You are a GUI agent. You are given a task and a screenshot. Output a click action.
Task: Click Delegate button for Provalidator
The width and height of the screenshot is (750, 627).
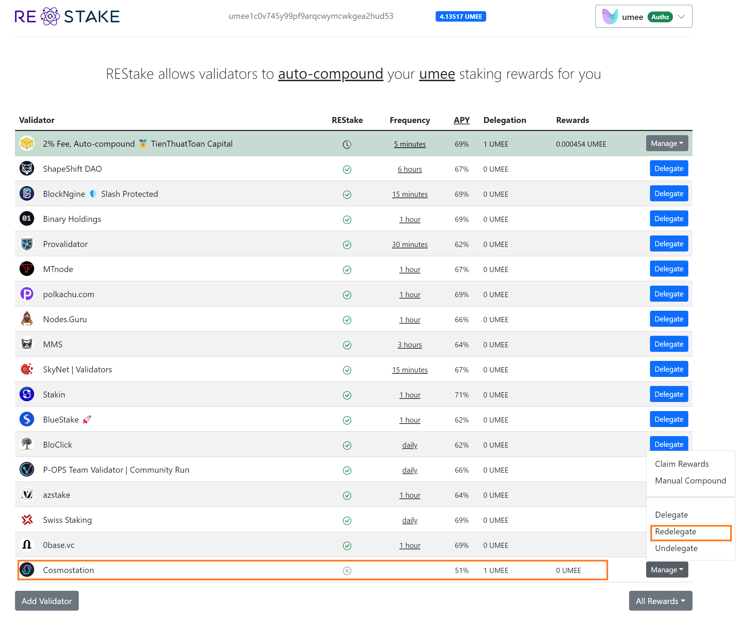click(668, 244)
